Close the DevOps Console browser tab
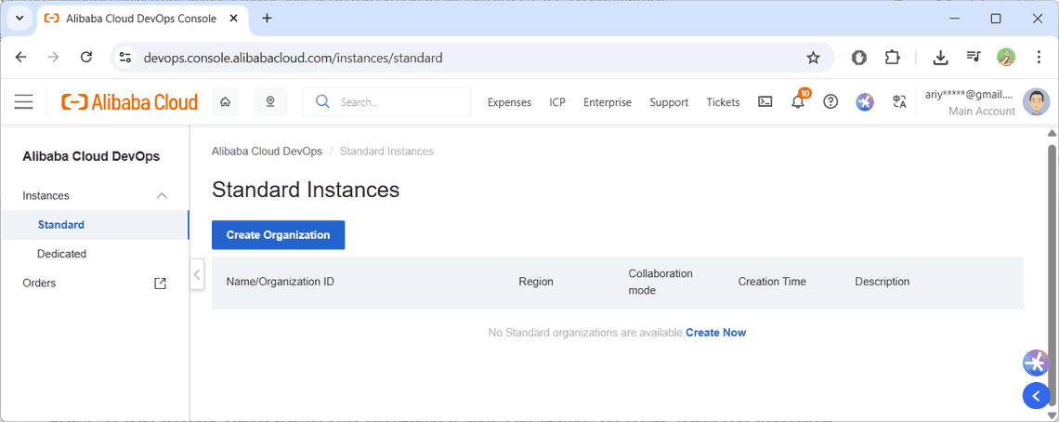The width and height of the screenshot is (1059, 422). 234,19
